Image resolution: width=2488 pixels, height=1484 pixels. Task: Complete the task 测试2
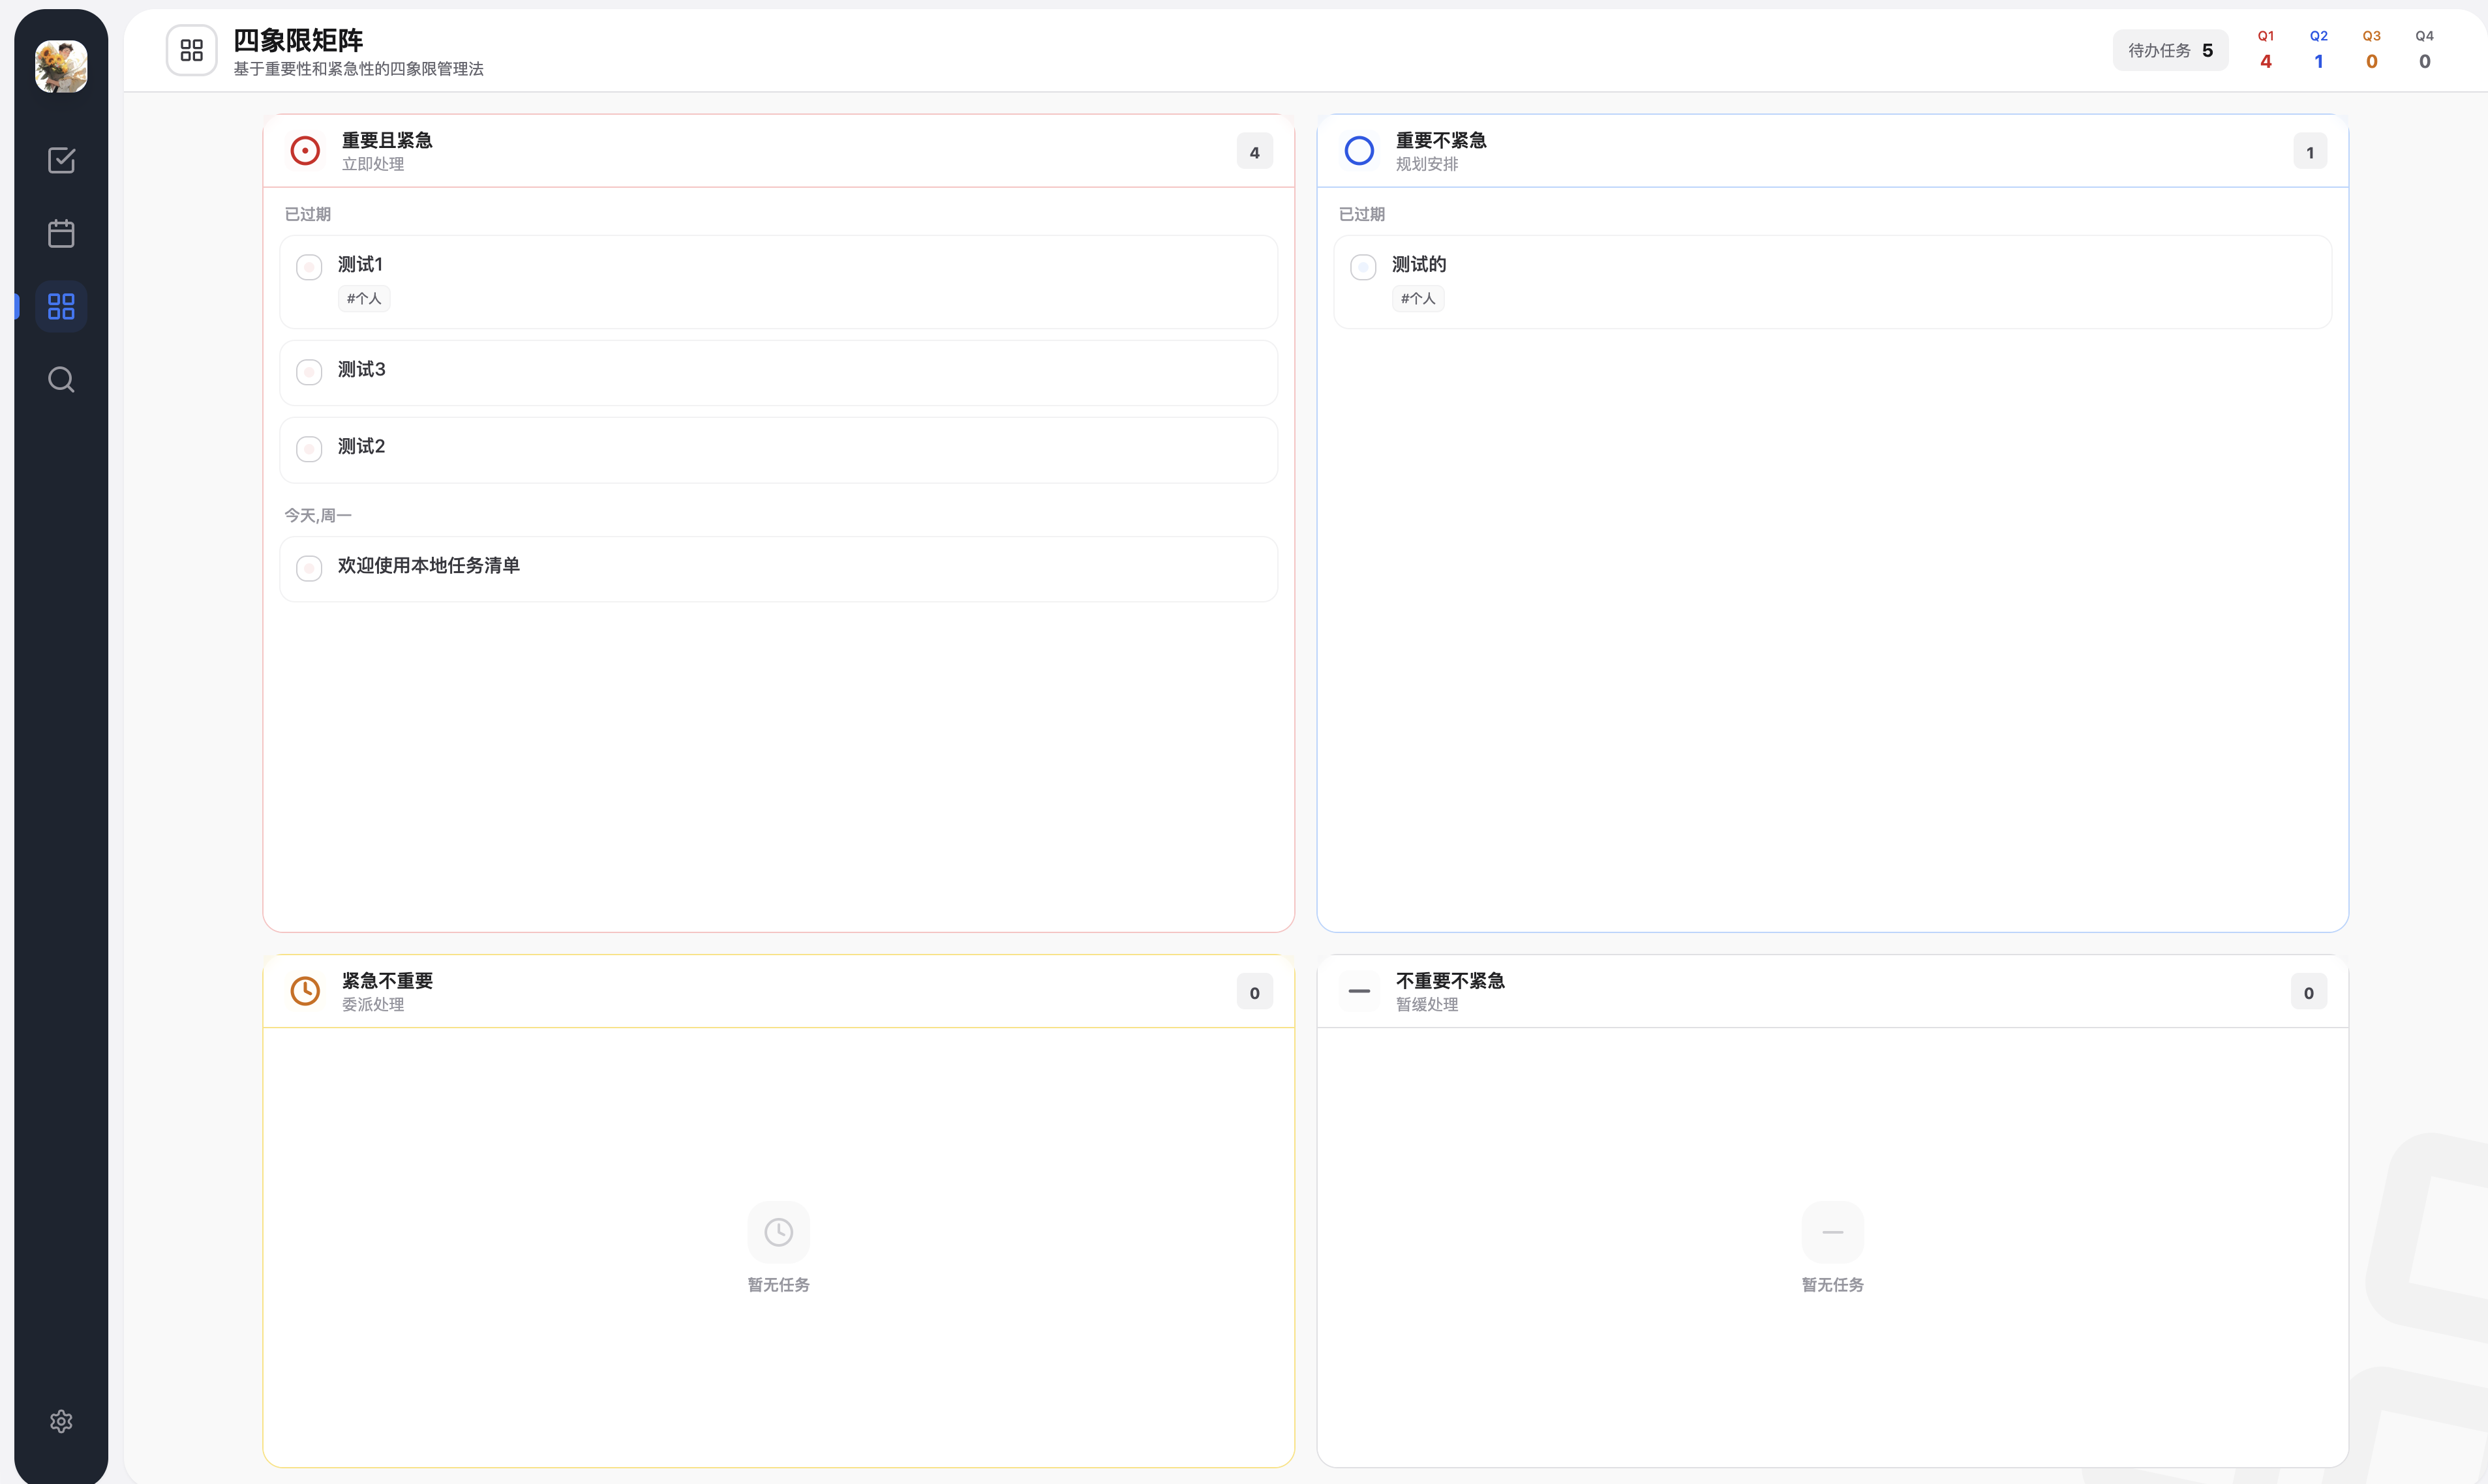click(x=309, y=449)
